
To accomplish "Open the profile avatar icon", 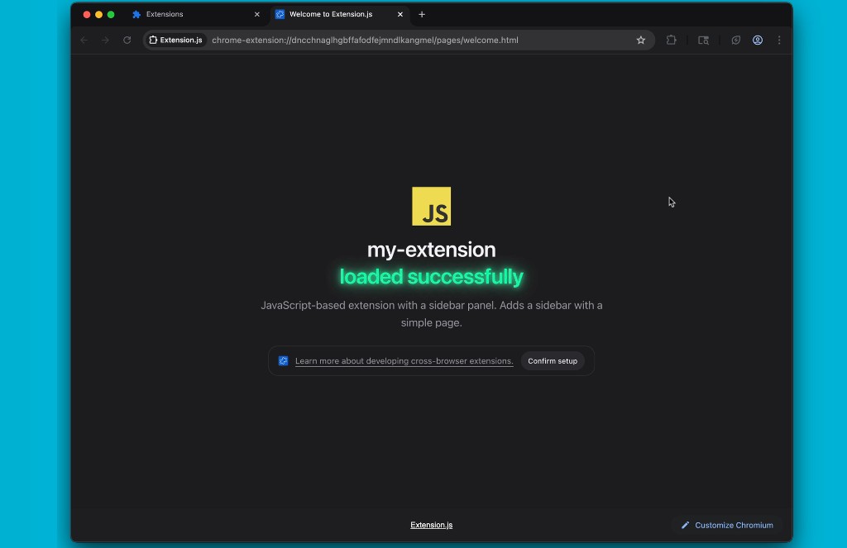I will [x=757, y=40].
